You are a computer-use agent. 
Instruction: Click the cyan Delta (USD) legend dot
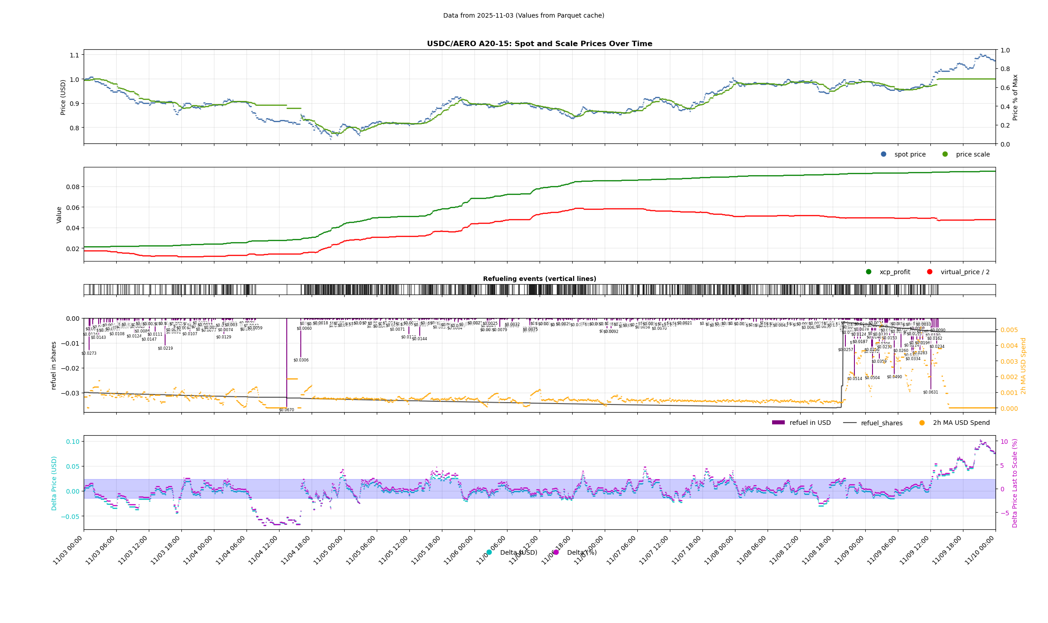pos(489,552)
